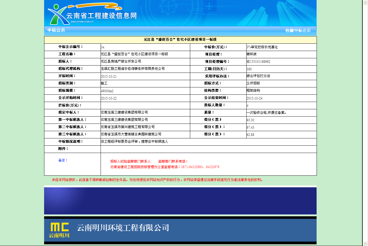
Task: Select the bidder count value 4
Action: (247, 106)
